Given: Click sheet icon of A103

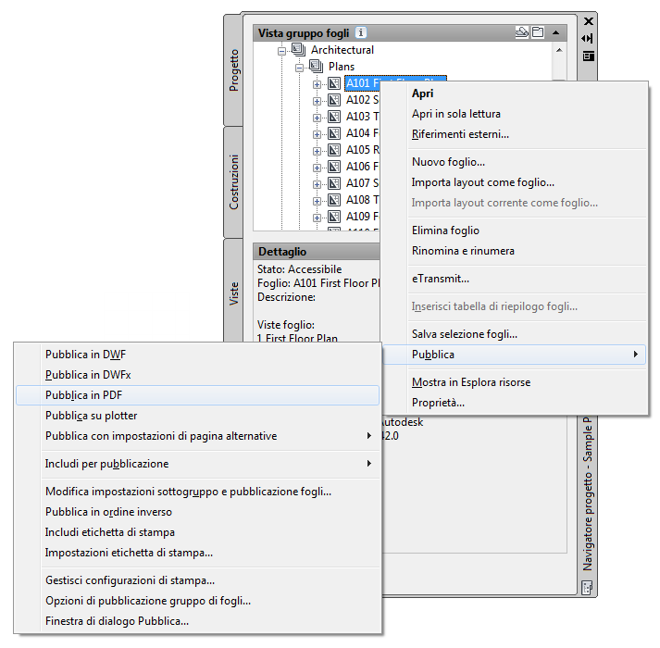Looking at the screenshot, I should 334,117.
